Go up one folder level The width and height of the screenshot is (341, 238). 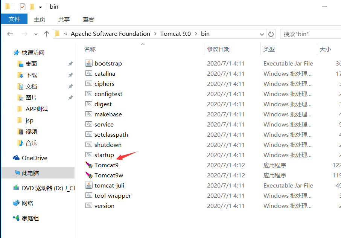click(47, 34)
